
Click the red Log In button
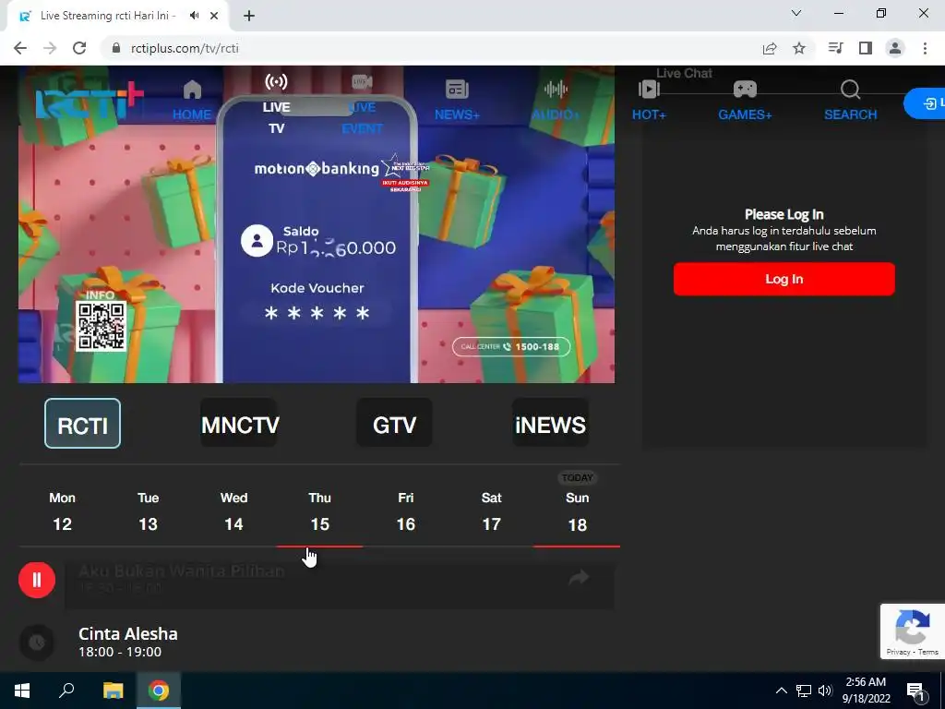tap(784, 279)
